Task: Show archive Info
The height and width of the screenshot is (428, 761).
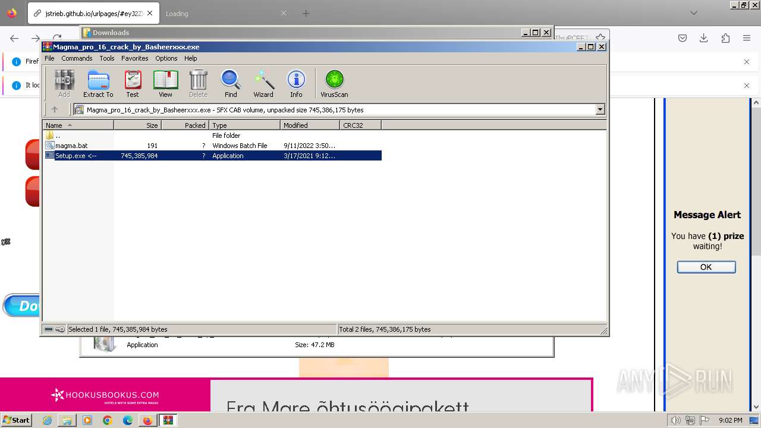Action: [x=296, y=83]
